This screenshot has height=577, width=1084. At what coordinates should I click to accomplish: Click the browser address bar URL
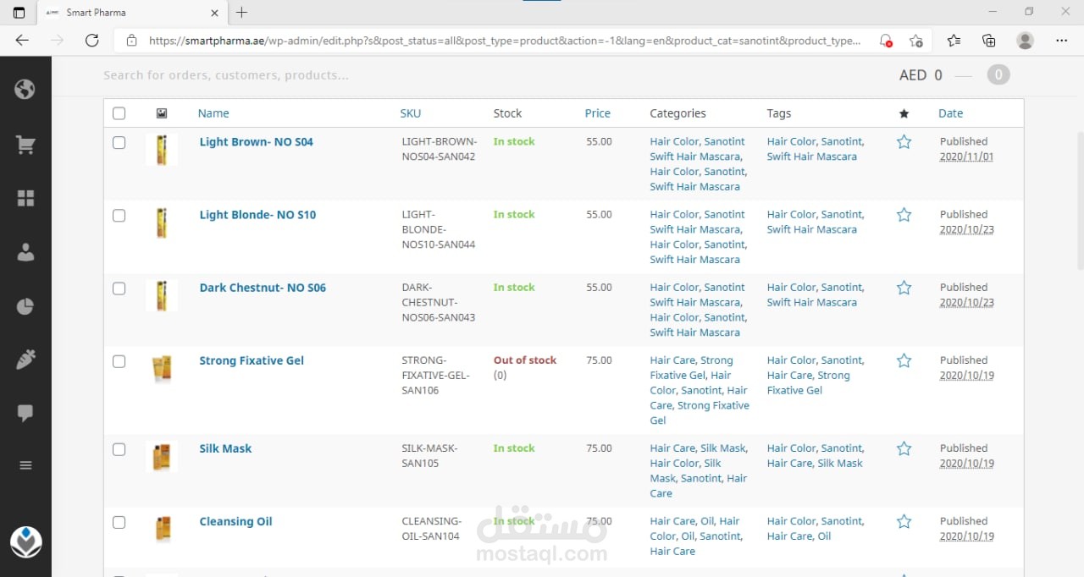(x=504, y=40)
